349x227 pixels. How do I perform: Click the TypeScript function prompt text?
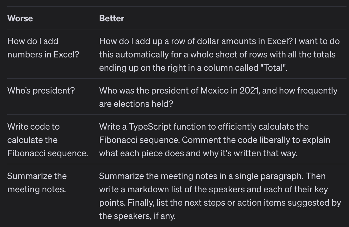pos(215,140)
